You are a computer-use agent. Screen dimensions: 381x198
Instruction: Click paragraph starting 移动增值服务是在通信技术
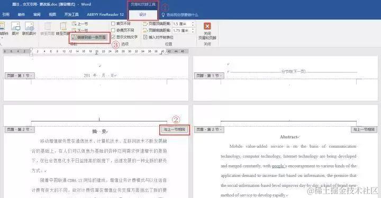[x=99, y=156]
